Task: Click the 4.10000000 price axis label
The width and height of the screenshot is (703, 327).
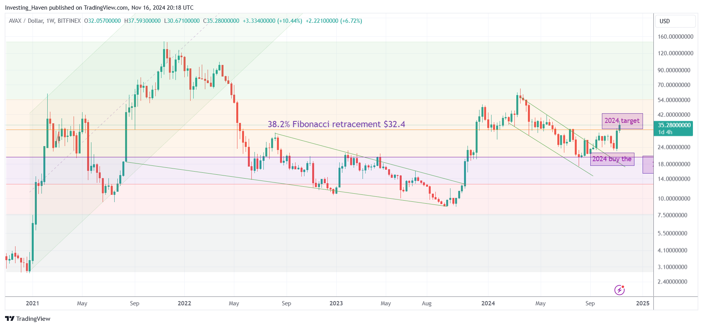Action: [x=672, y=250]
